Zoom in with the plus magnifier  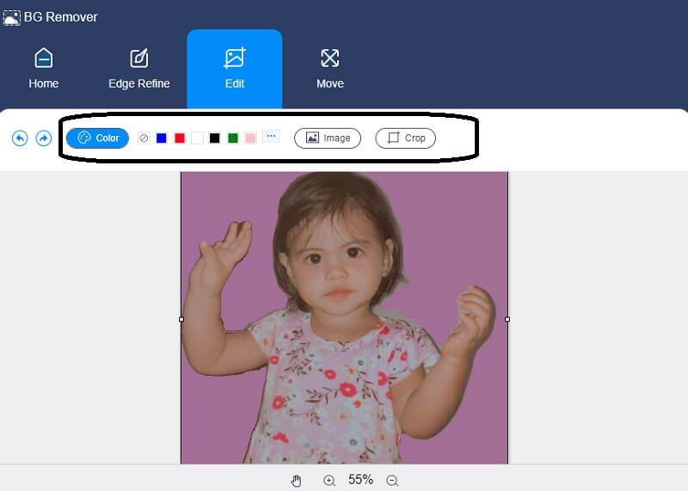click(329, 481)
